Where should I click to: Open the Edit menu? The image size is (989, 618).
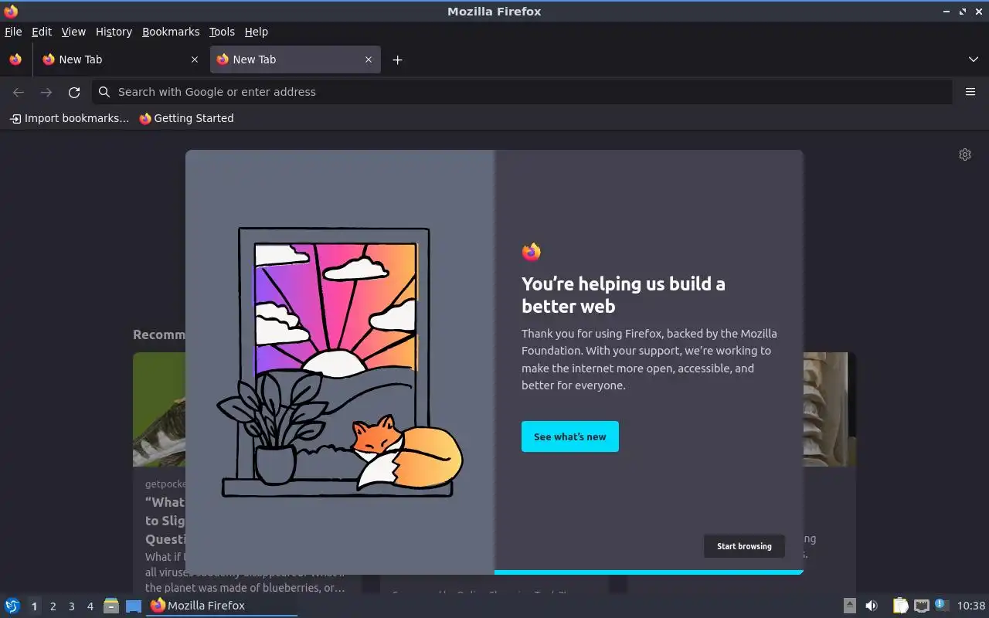coord(42,32)
